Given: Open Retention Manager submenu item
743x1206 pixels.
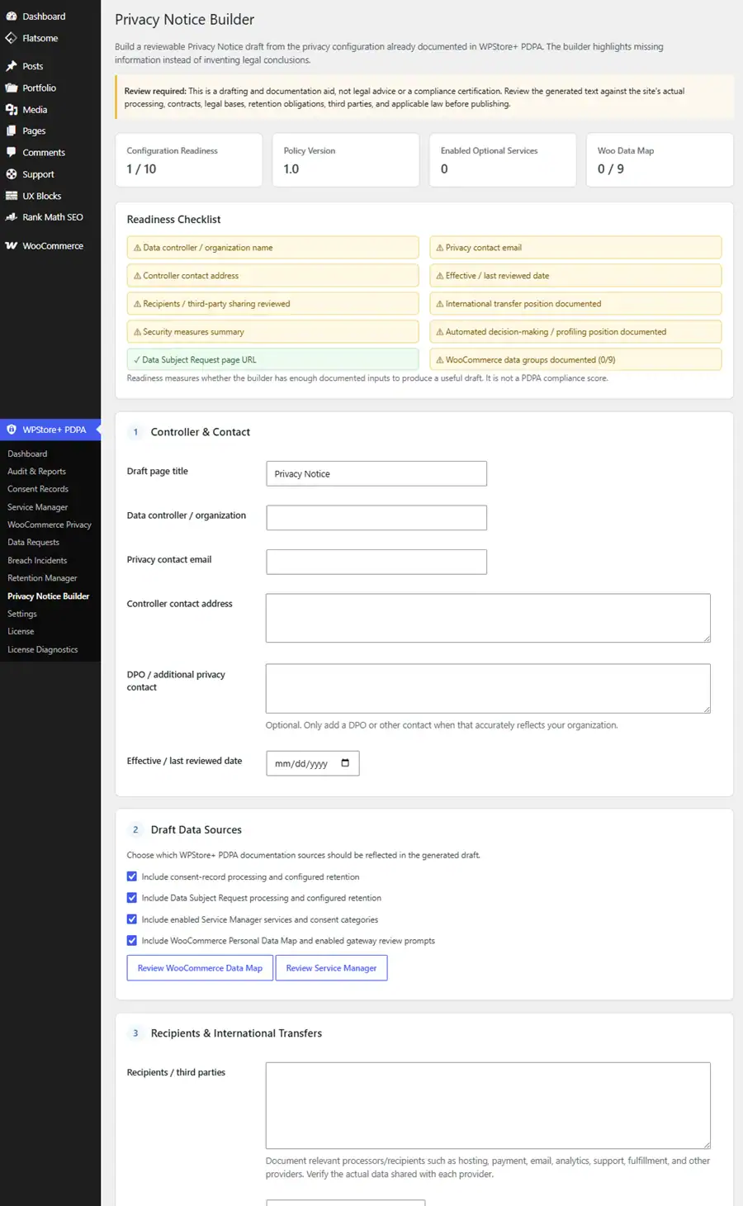Looking at the screenshot, I should pyautogui.click(x=42, y=578).
